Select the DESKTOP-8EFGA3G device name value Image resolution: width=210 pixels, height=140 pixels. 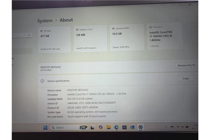[78, 90]
